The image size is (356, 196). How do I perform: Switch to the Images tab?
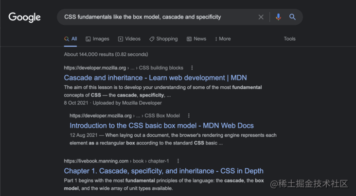pos(97,39)
